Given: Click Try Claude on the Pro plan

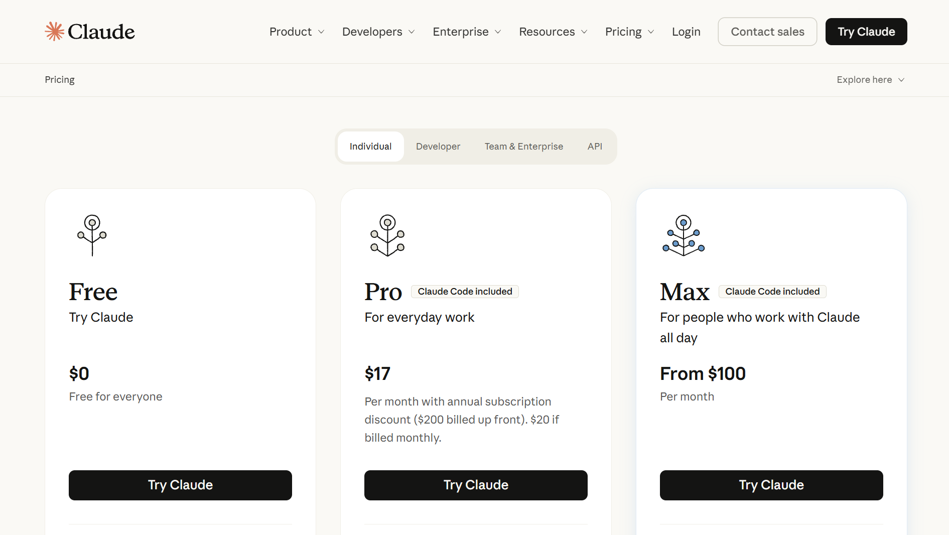Looking at the screenshot, I should point(476,485).
